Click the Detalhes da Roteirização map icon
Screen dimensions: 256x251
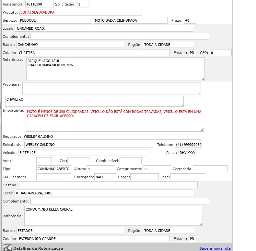coord(7,248)
